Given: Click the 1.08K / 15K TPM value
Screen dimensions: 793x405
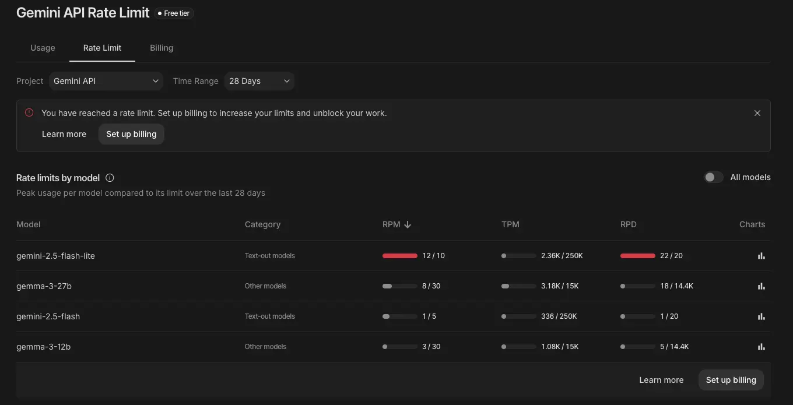Looking at the screenshot, I should 560,347.
